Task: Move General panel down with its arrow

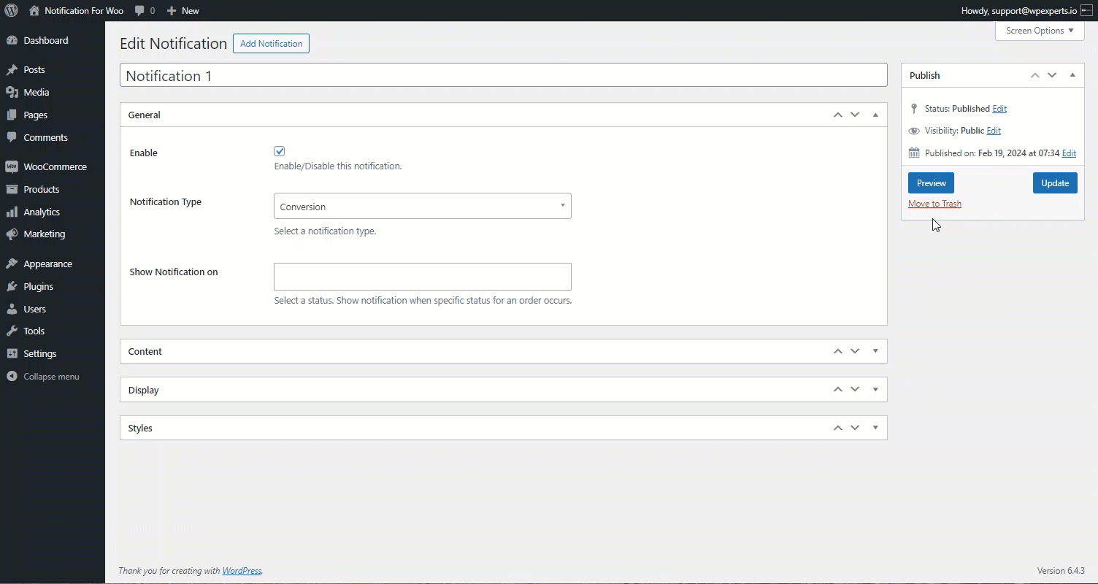Action: 855,115
